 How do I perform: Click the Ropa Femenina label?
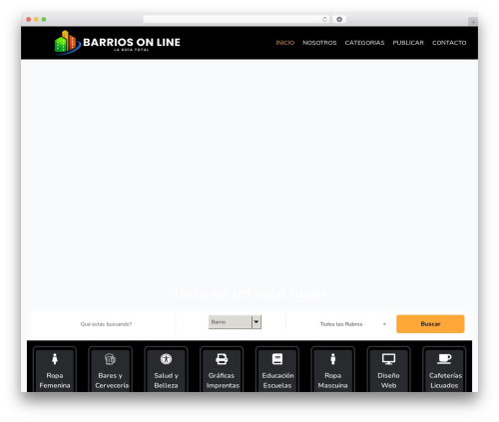point(55,380)
